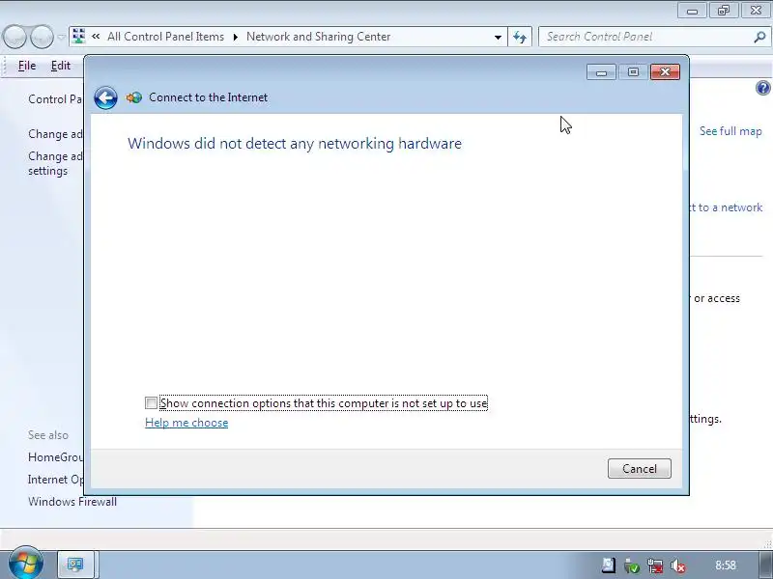This screenshot has width=773, height=579.
Task: Click the network disconnected tray icon
Action: point(655,565)
